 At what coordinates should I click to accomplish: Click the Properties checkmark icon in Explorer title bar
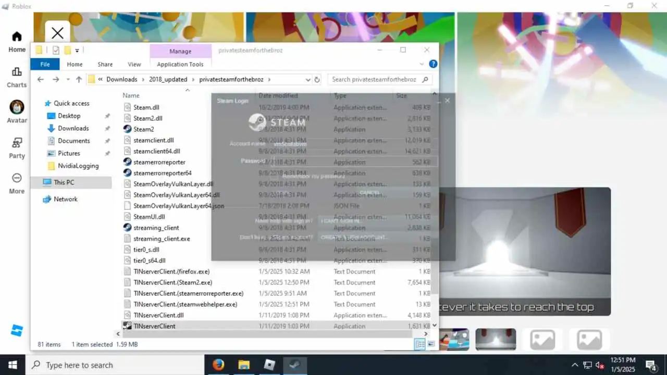56,50
